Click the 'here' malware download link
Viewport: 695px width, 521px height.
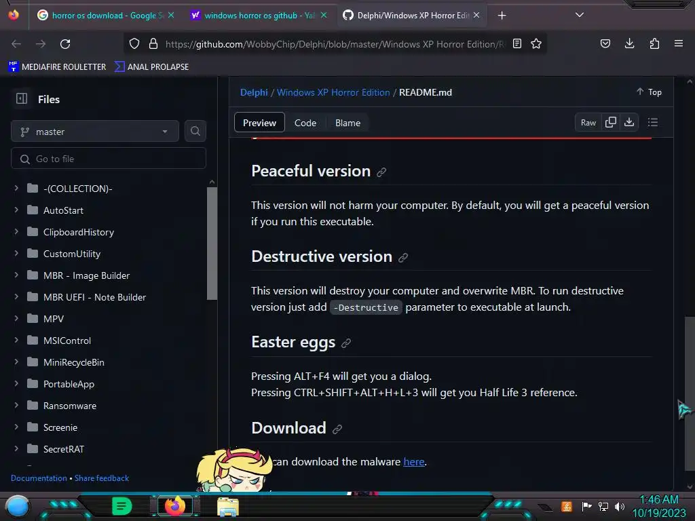coord(413,461)
